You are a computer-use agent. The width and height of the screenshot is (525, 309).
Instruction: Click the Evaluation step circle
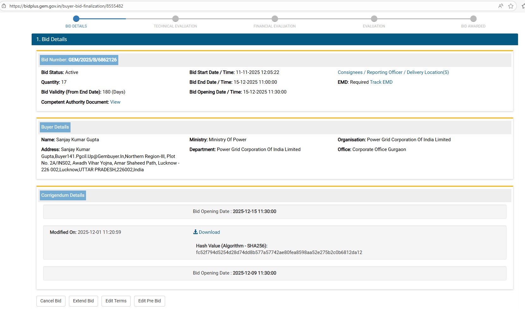click(x=374, y=19)
